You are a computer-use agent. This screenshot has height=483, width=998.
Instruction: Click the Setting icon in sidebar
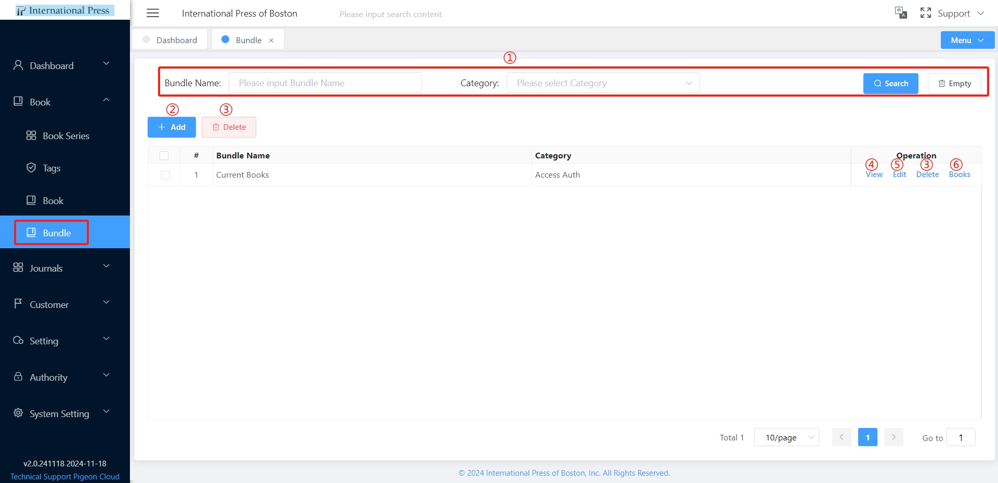(18, 340)
